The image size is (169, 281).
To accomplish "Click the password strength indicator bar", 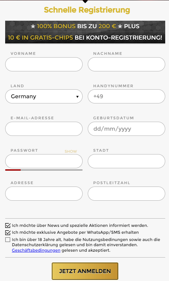I will (44, 170).
